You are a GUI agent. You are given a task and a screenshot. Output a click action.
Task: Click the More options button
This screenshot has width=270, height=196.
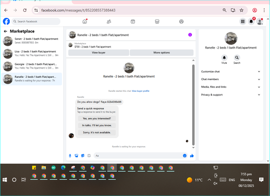(161, 52)
